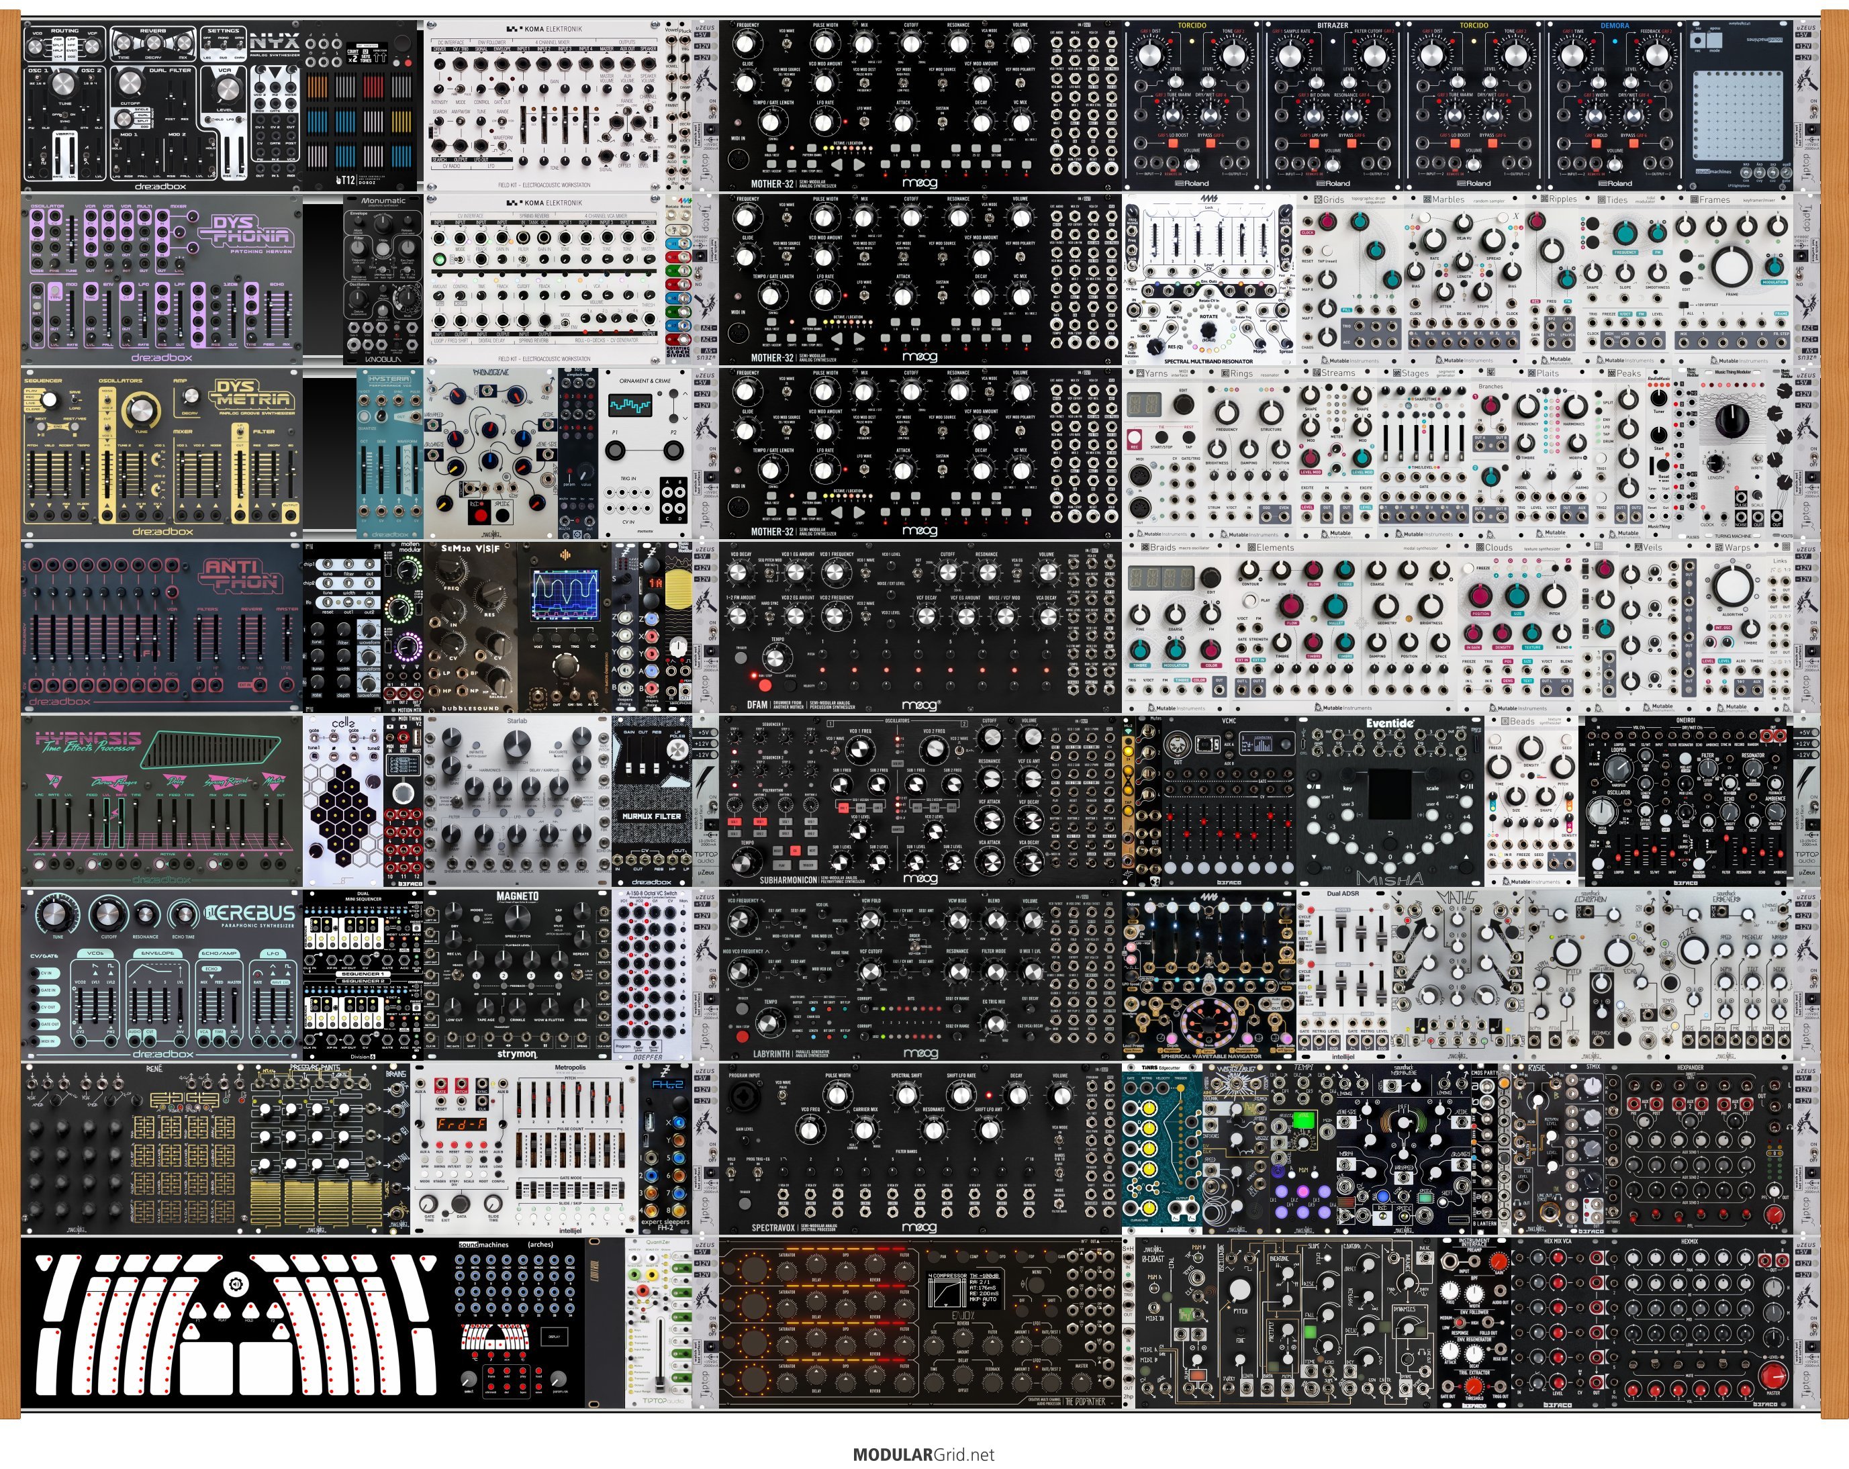Click the Mutable Instruments Grids module
The height and width of the screenshot is (1469, 1849).
click(x=1350, y=279)
